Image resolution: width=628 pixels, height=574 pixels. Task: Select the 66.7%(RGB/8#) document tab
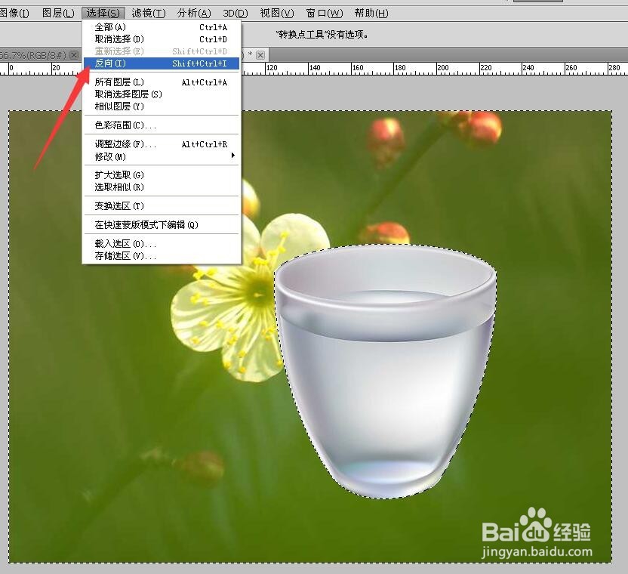(33, 55)
